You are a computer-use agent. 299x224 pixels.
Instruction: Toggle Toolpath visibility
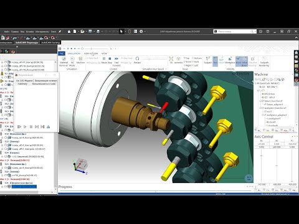point(208,60)
